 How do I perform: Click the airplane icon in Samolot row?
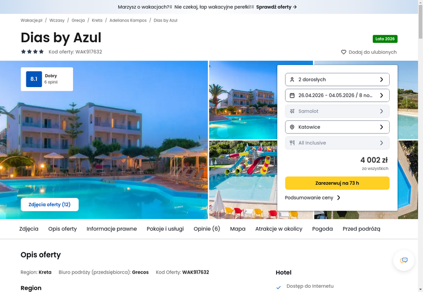point(292,111)
